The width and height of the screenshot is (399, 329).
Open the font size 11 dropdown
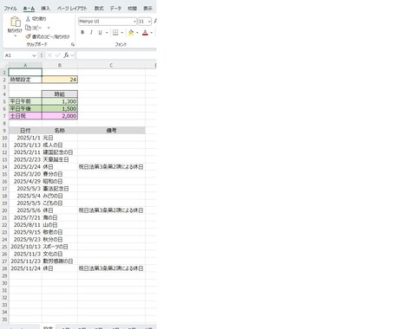[149, 22]
